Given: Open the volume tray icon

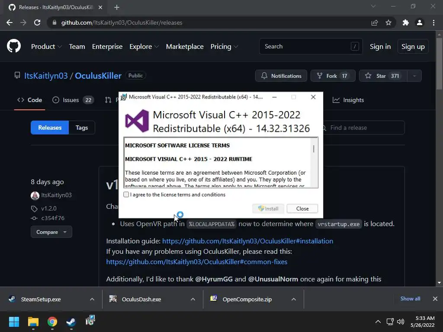Looking at the screenshot, I should [x=401, y=322].
